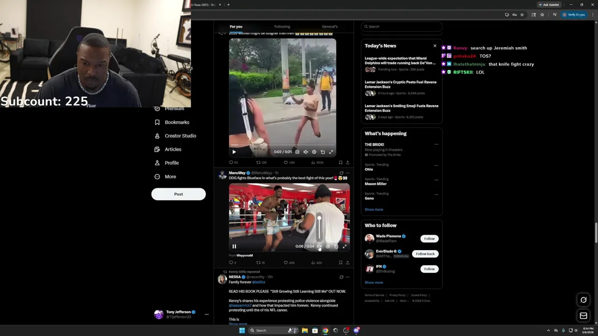Pause the DDG fights Blueface video
Image resolution: width=598 pixels, height=336 pixels.
coord(234,246)
